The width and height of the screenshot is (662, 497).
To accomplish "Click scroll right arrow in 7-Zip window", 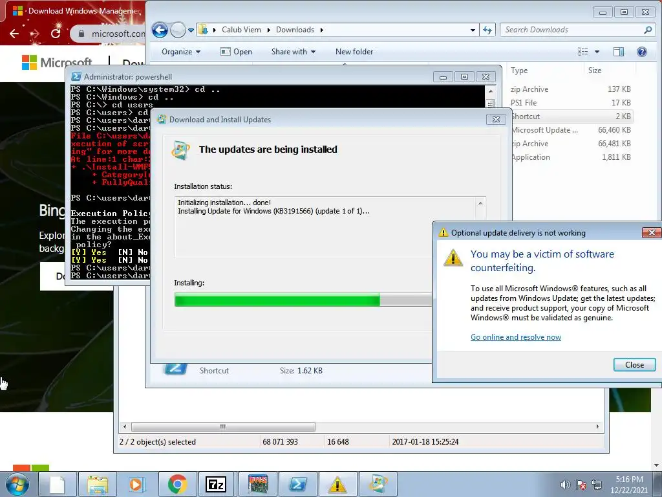I will pyautogui.click(x=597, y=426).
